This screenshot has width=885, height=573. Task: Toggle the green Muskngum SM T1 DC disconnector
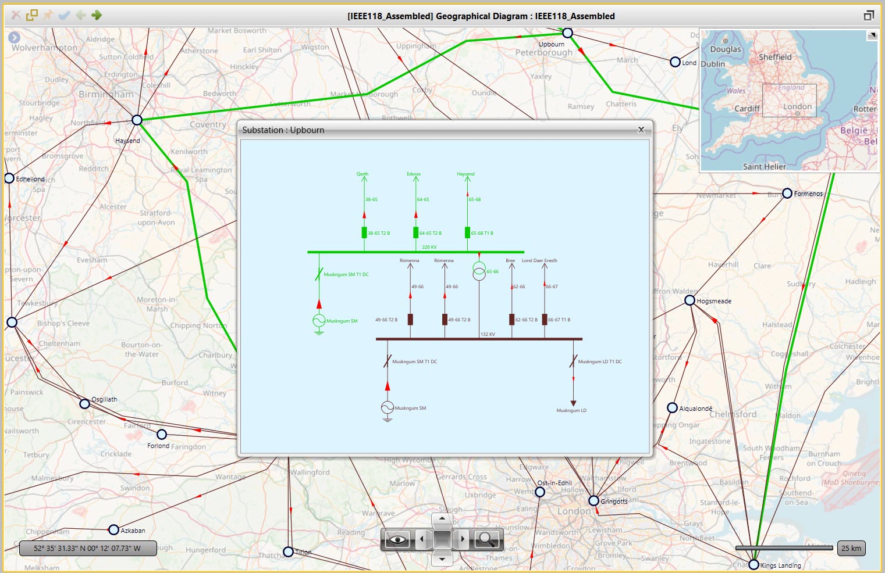pos(319,274)
